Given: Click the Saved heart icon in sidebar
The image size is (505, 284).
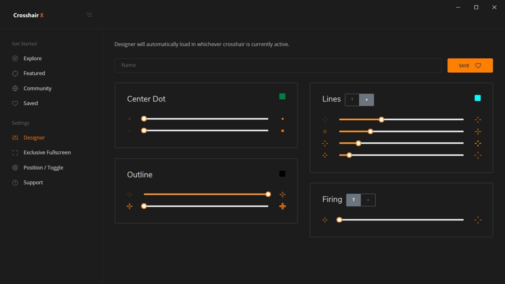Looking at the screenshot, I should click(15, 103).
